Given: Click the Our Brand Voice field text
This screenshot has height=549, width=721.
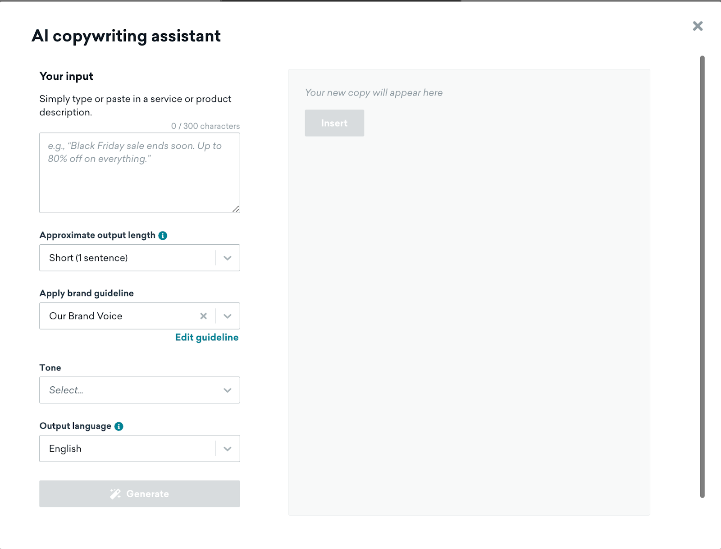Looking at the screenshot, I should pyautogui.click(x=86, y=316).
